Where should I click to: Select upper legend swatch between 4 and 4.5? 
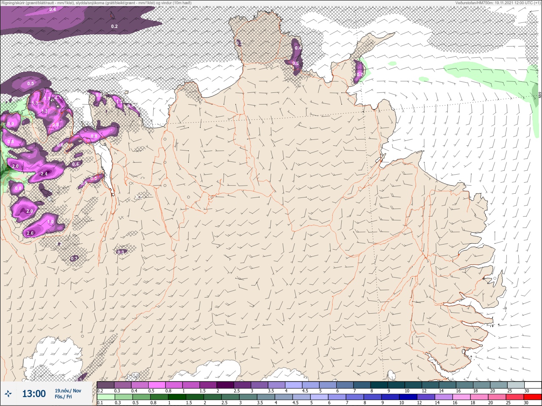(x=293, y=385)
